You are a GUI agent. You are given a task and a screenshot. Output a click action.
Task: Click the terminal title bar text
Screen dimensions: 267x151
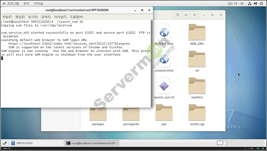77,10
